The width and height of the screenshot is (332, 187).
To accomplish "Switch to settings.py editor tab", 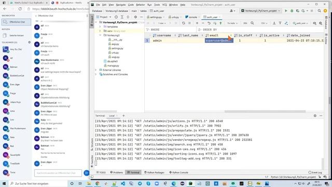I will pyautogui.click(x=156, y=17).
